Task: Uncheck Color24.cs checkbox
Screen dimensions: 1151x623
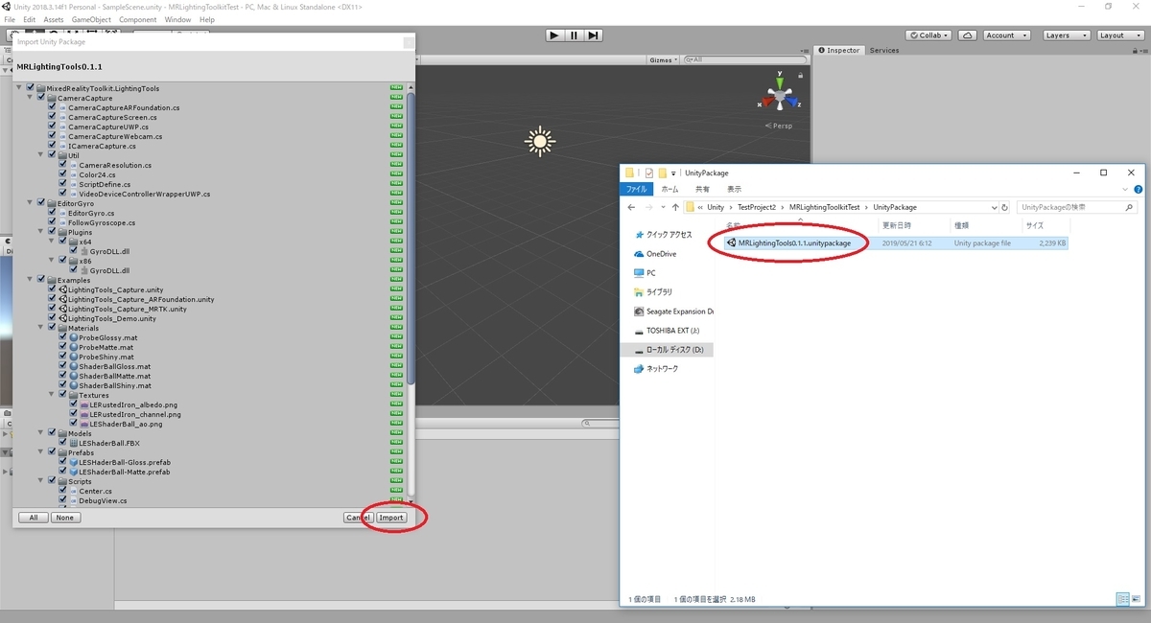Action: [62, 174]
